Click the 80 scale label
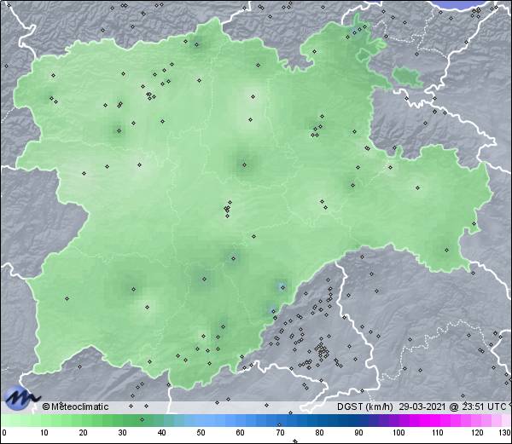Viewport: 512px width, 444px height. pos(319,433)
